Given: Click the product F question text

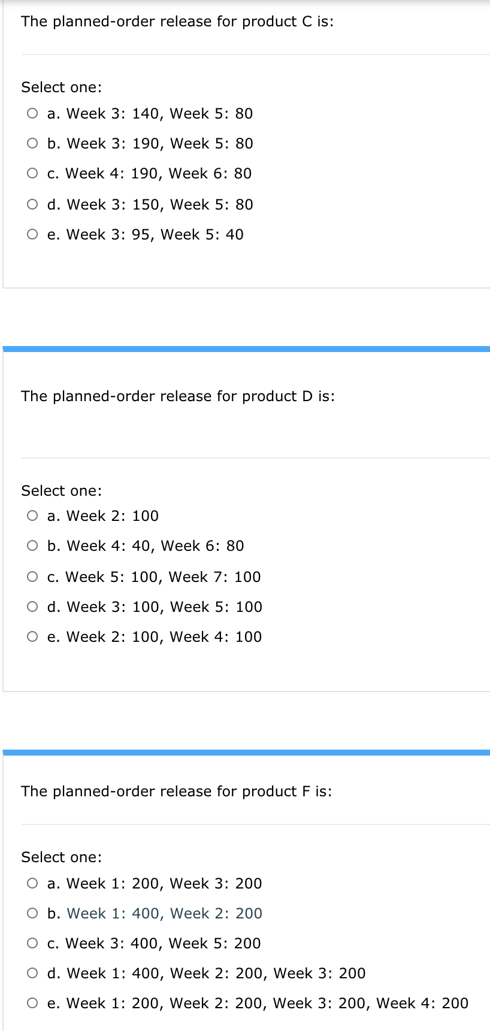Looking at the screenshot, I should (177, 792).
